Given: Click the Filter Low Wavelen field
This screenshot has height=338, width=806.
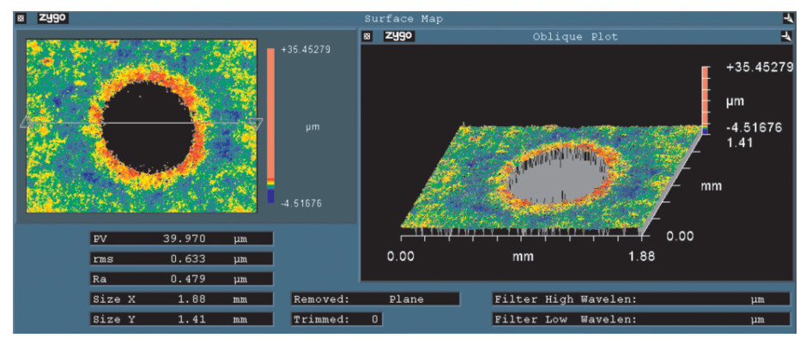Looking at the screenshot, I should [x=641, y=319].
